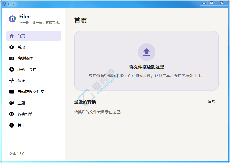Screen dimensions: 230x163
Task: Click the slogan 拖一拖，放一放，转换完成
Action: [40, 23]
